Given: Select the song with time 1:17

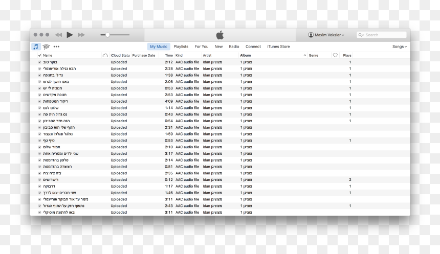Looking at the screenshot, I should (x=220, y=186).
